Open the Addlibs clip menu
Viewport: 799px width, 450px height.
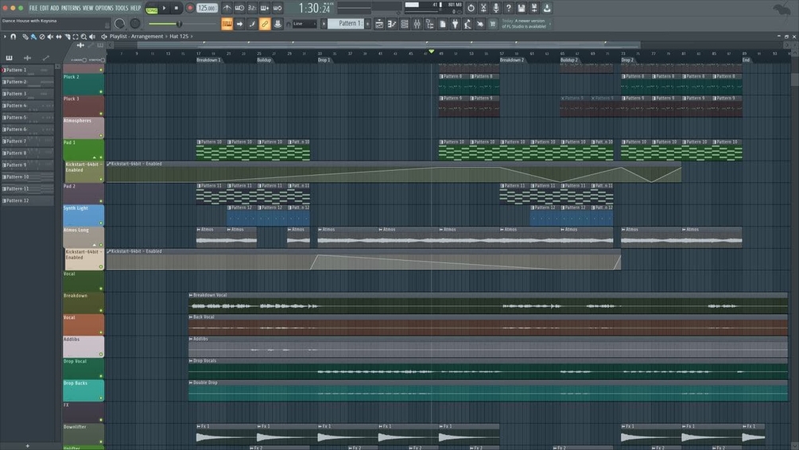coord(191,339)
